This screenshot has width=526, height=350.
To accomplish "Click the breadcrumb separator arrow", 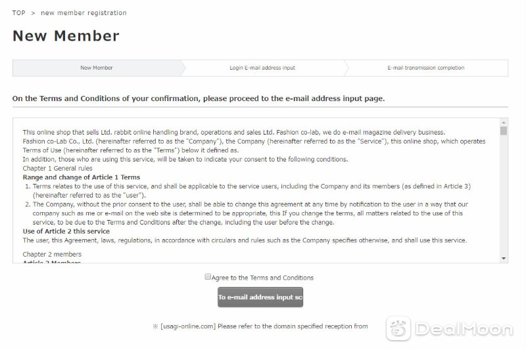I will [34, 13].
